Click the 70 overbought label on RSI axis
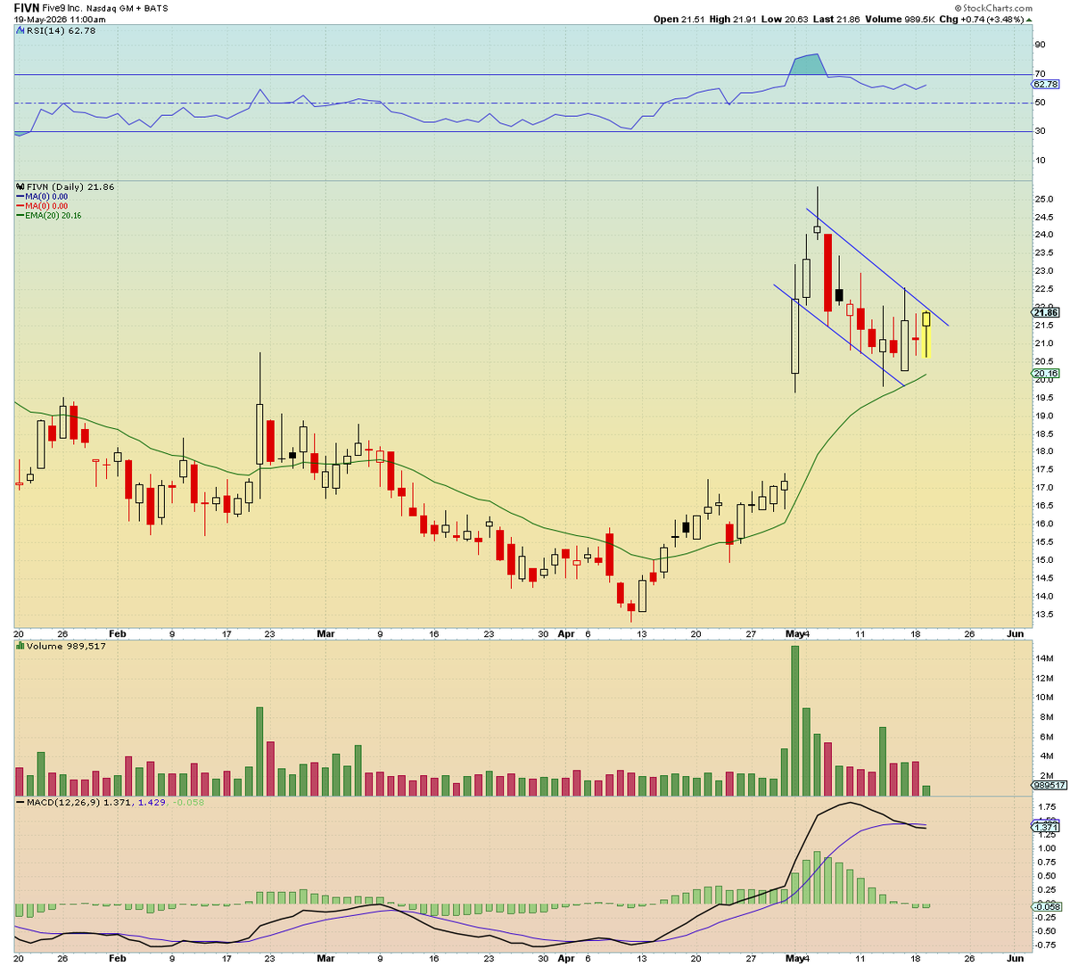Screen dimensions: 1070x966 pos(1040,74)
